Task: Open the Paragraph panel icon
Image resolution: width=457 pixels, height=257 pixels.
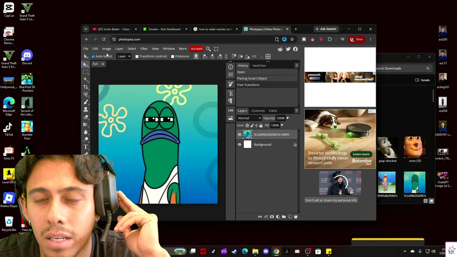Action: [231, 101]
